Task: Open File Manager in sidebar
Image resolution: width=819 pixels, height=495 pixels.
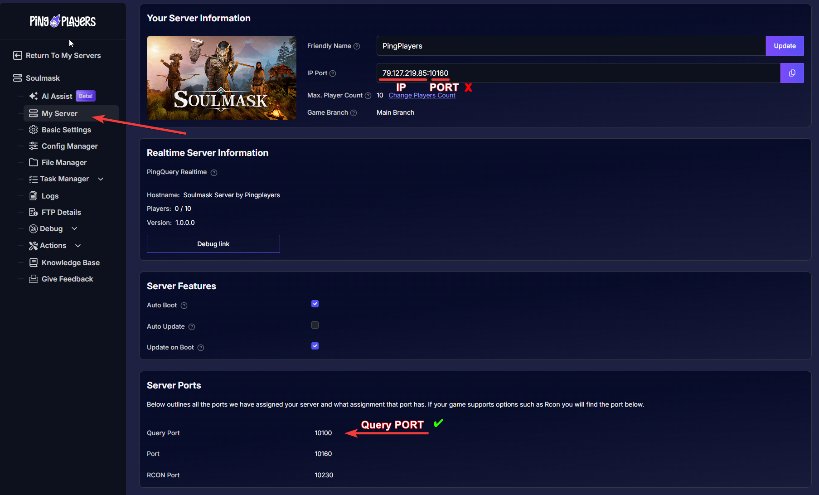Action: point(64,162)
